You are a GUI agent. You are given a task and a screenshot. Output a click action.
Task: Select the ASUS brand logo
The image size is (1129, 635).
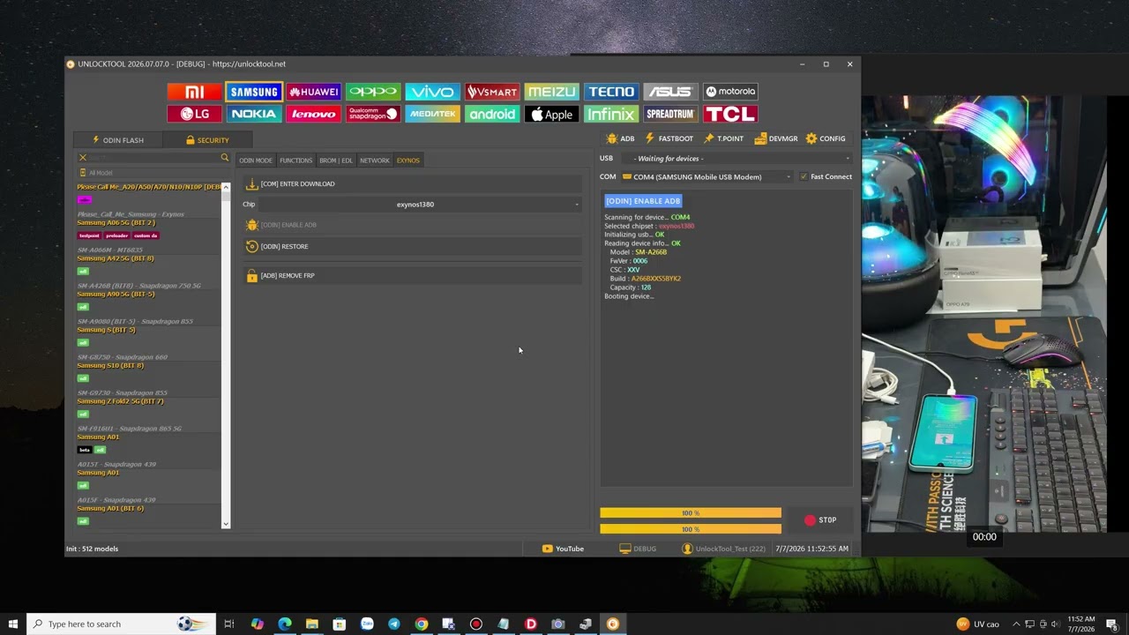pos(670,92)
